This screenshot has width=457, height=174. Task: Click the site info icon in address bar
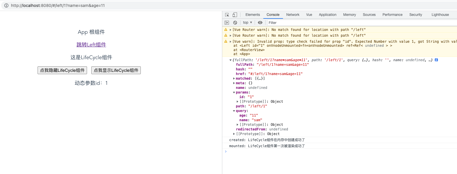(x=6, y=5)
